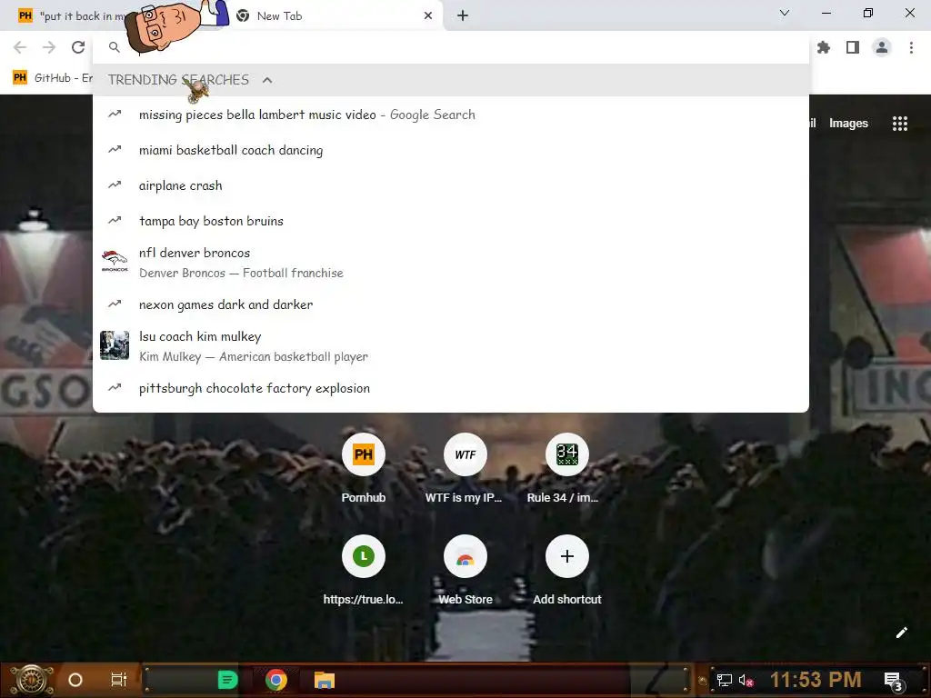
Task: Open the Web Store shortcut
Action: coord(465,570)
